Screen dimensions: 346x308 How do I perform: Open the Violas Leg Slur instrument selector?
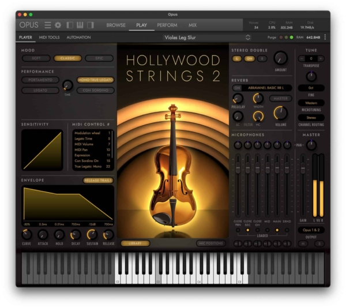tap(207, 37)
